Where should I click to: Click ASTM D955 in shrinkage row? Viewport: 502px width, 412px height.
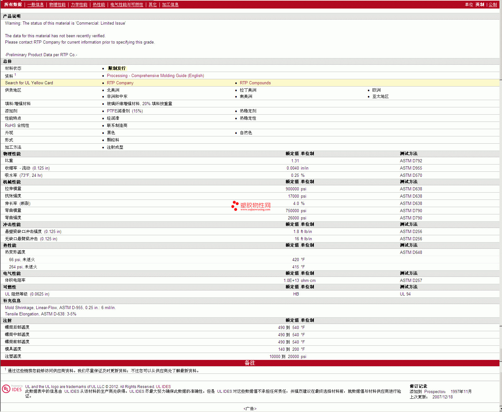tap(411, 168)
